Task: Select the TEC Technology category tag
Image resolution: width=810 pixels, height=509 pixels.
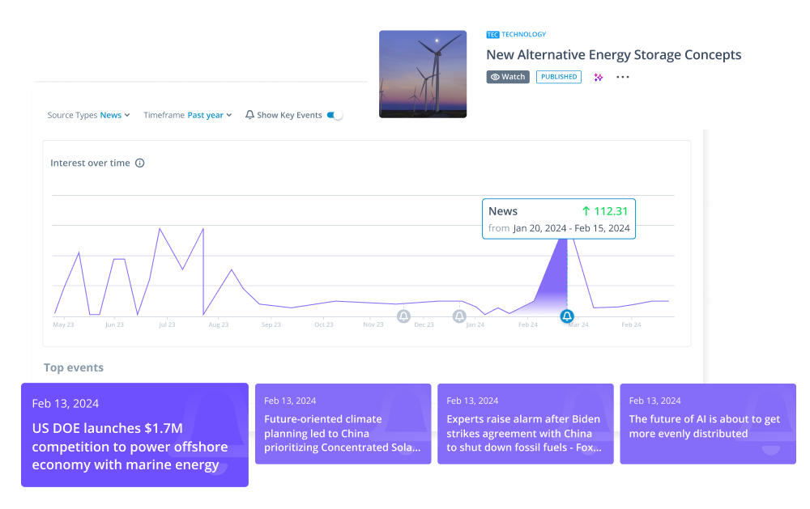Action: pos(516,34)
